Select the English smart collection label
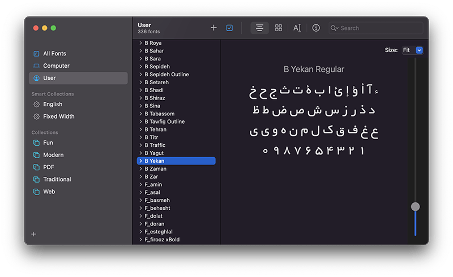This screenshot has width=453, height=277. [53, 104]
